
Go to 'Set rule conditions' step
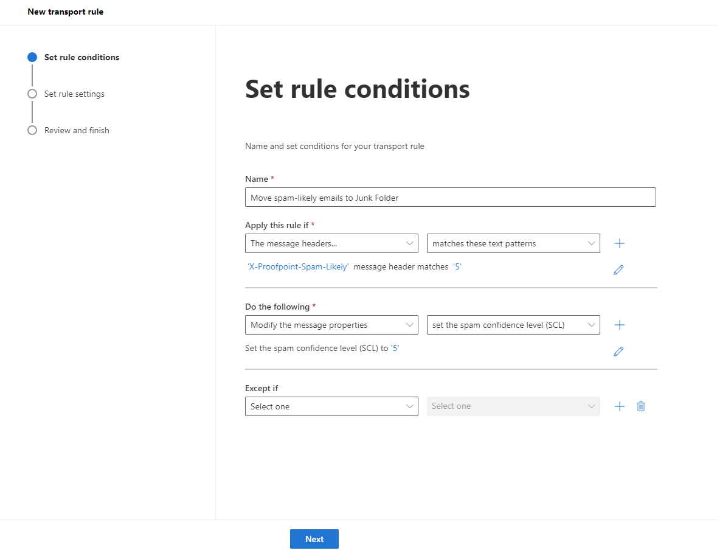click(73, 57)
